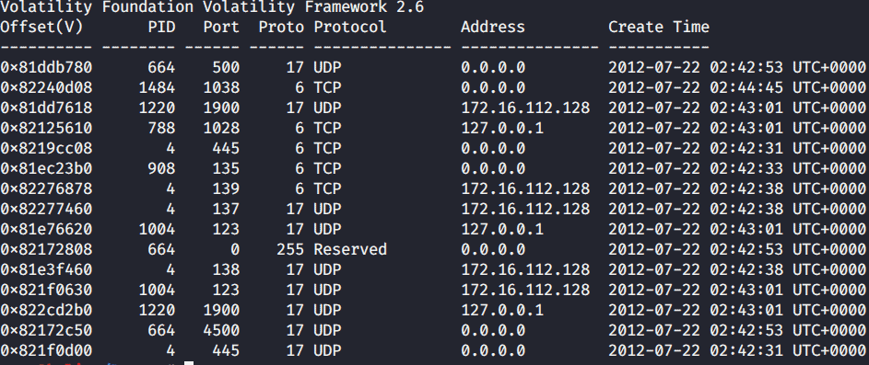Click the Address column header
Image resolution: width=869 pixels, height=365 pixels.
[493, 27]
